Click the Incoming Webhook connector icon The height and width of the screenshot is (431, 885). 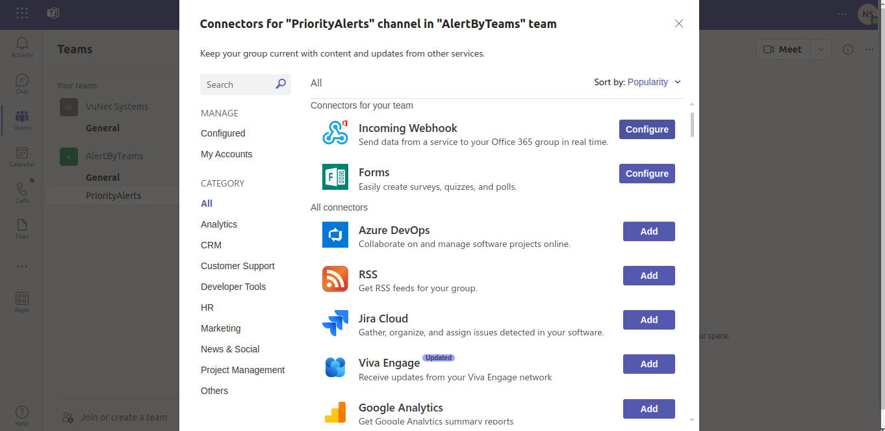[x=335, y=133]
